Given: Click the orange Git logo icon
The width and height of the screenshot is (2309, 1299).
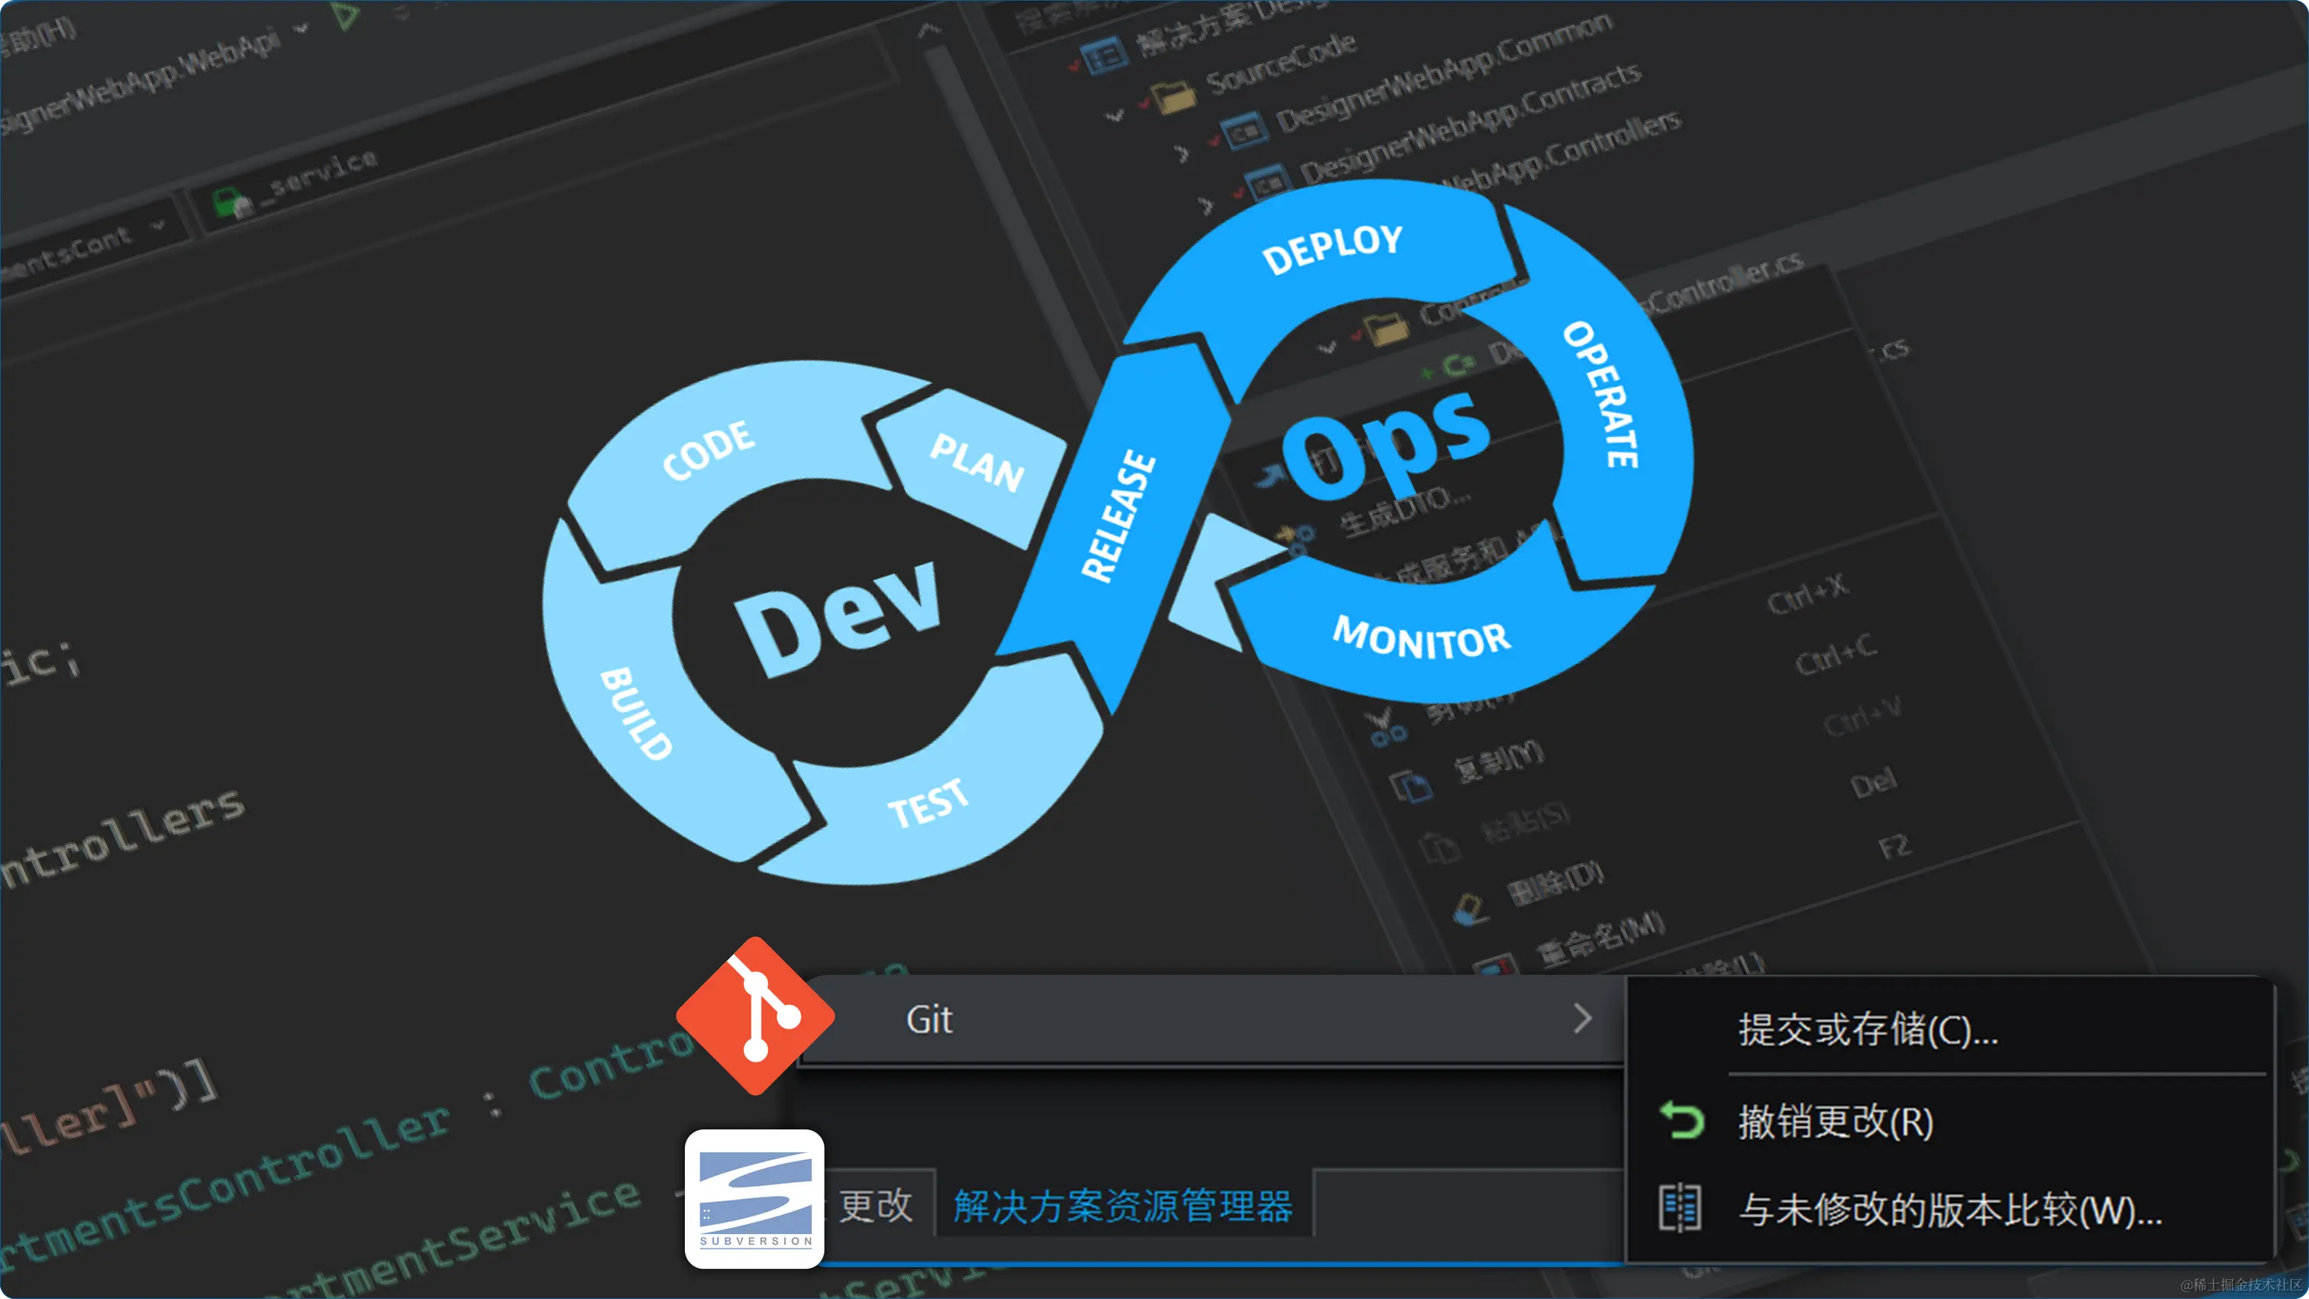Looking at the screenshot, I should click(756, 1016).
